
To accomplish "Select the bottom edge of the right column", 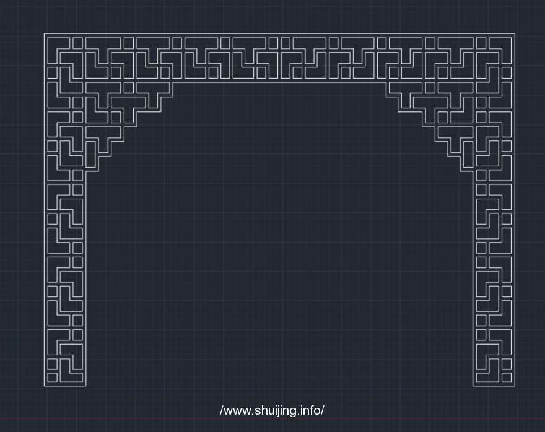I will click(x=494, y=386).
